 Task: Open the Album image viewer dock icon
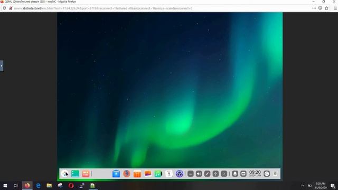[x=148, y=174]
